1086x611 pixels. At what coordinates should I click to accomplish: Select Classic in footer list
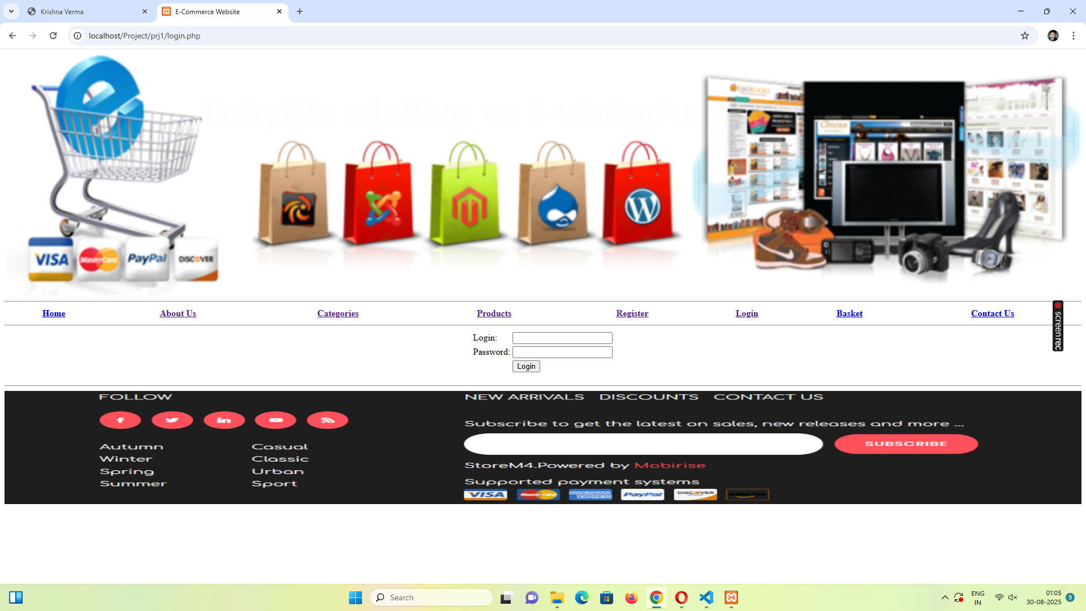coord(280,459)
